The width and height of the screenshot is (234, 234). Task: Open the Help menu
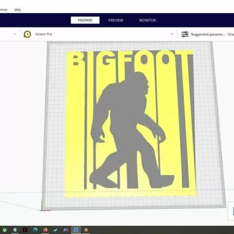(18, 10)
